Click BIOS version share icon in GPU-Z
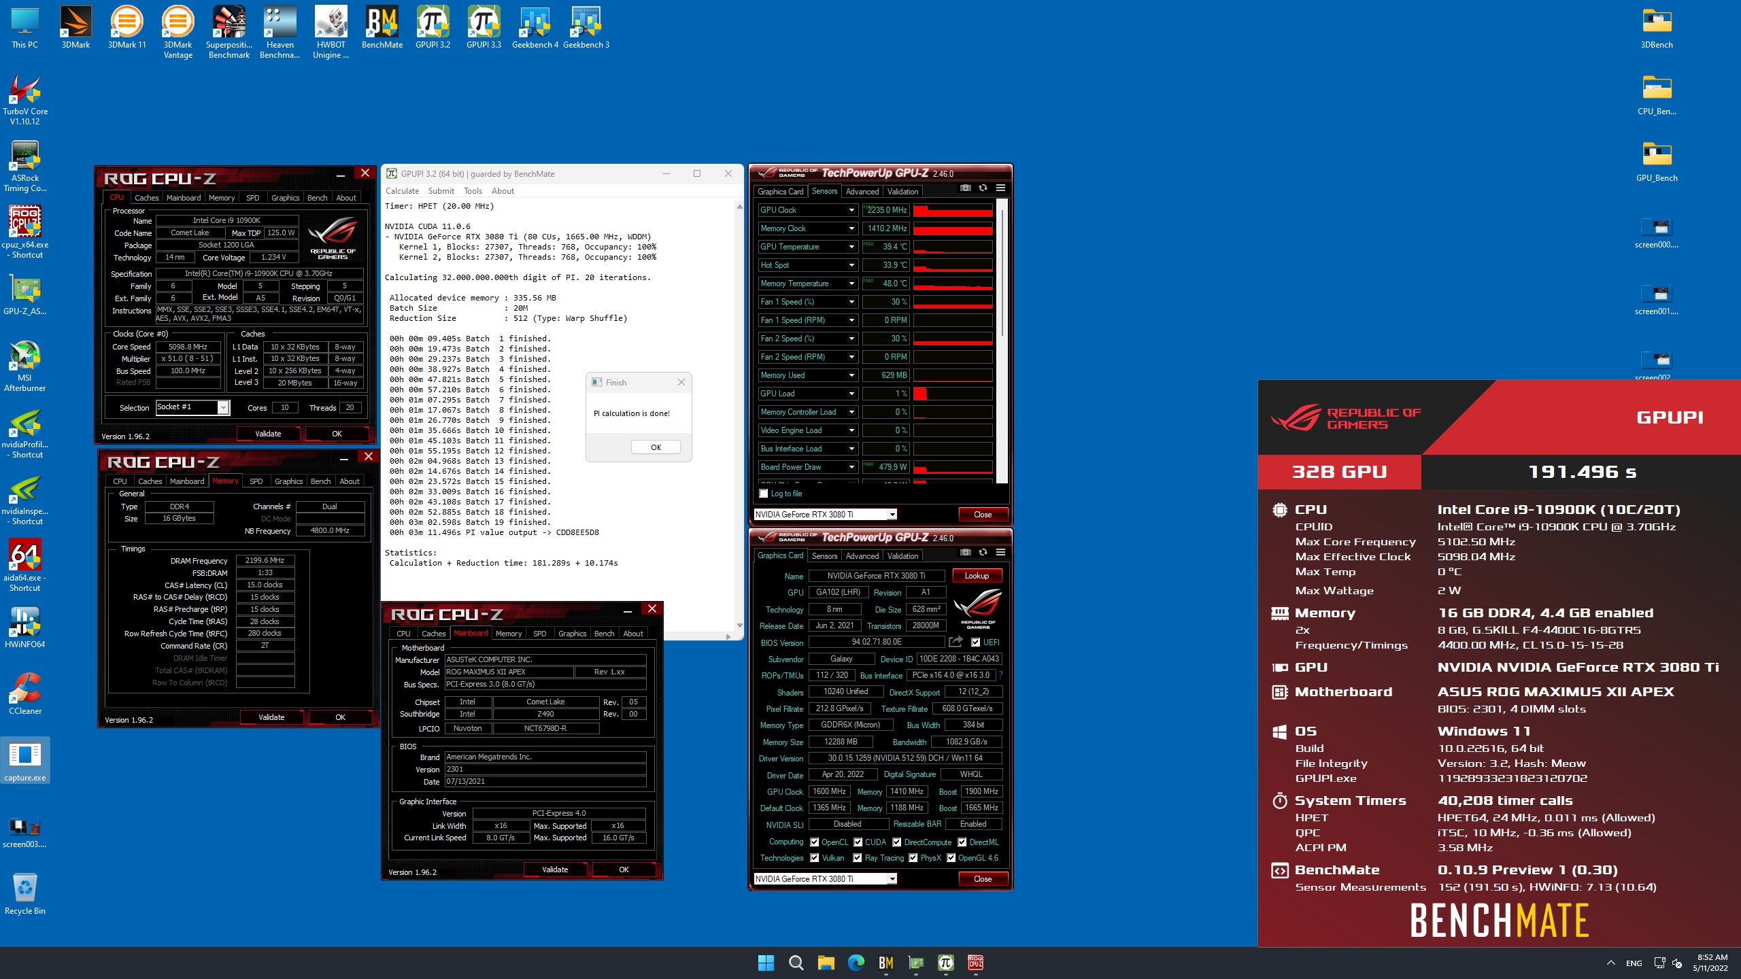The image size is (1741, 979). [x=956, y=642]
